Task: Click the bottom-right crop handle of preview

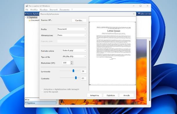Action: coord(135,85)
